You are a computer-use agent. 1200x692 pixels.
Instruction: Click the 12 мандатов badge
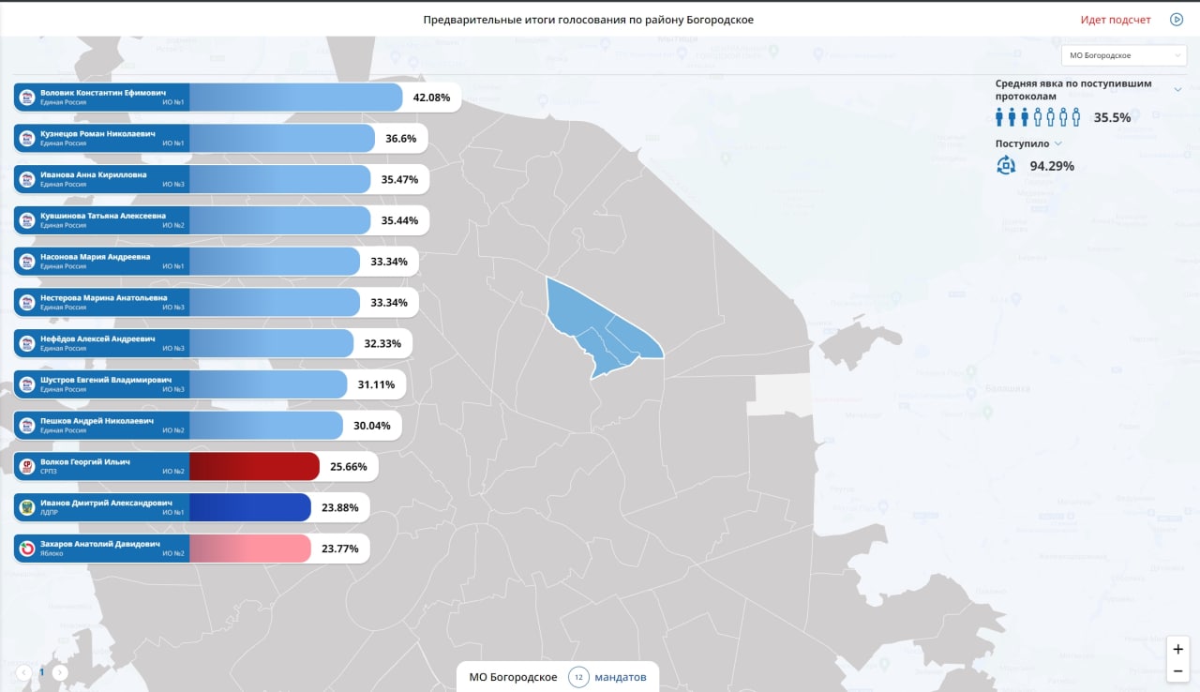tap(607, 677)
